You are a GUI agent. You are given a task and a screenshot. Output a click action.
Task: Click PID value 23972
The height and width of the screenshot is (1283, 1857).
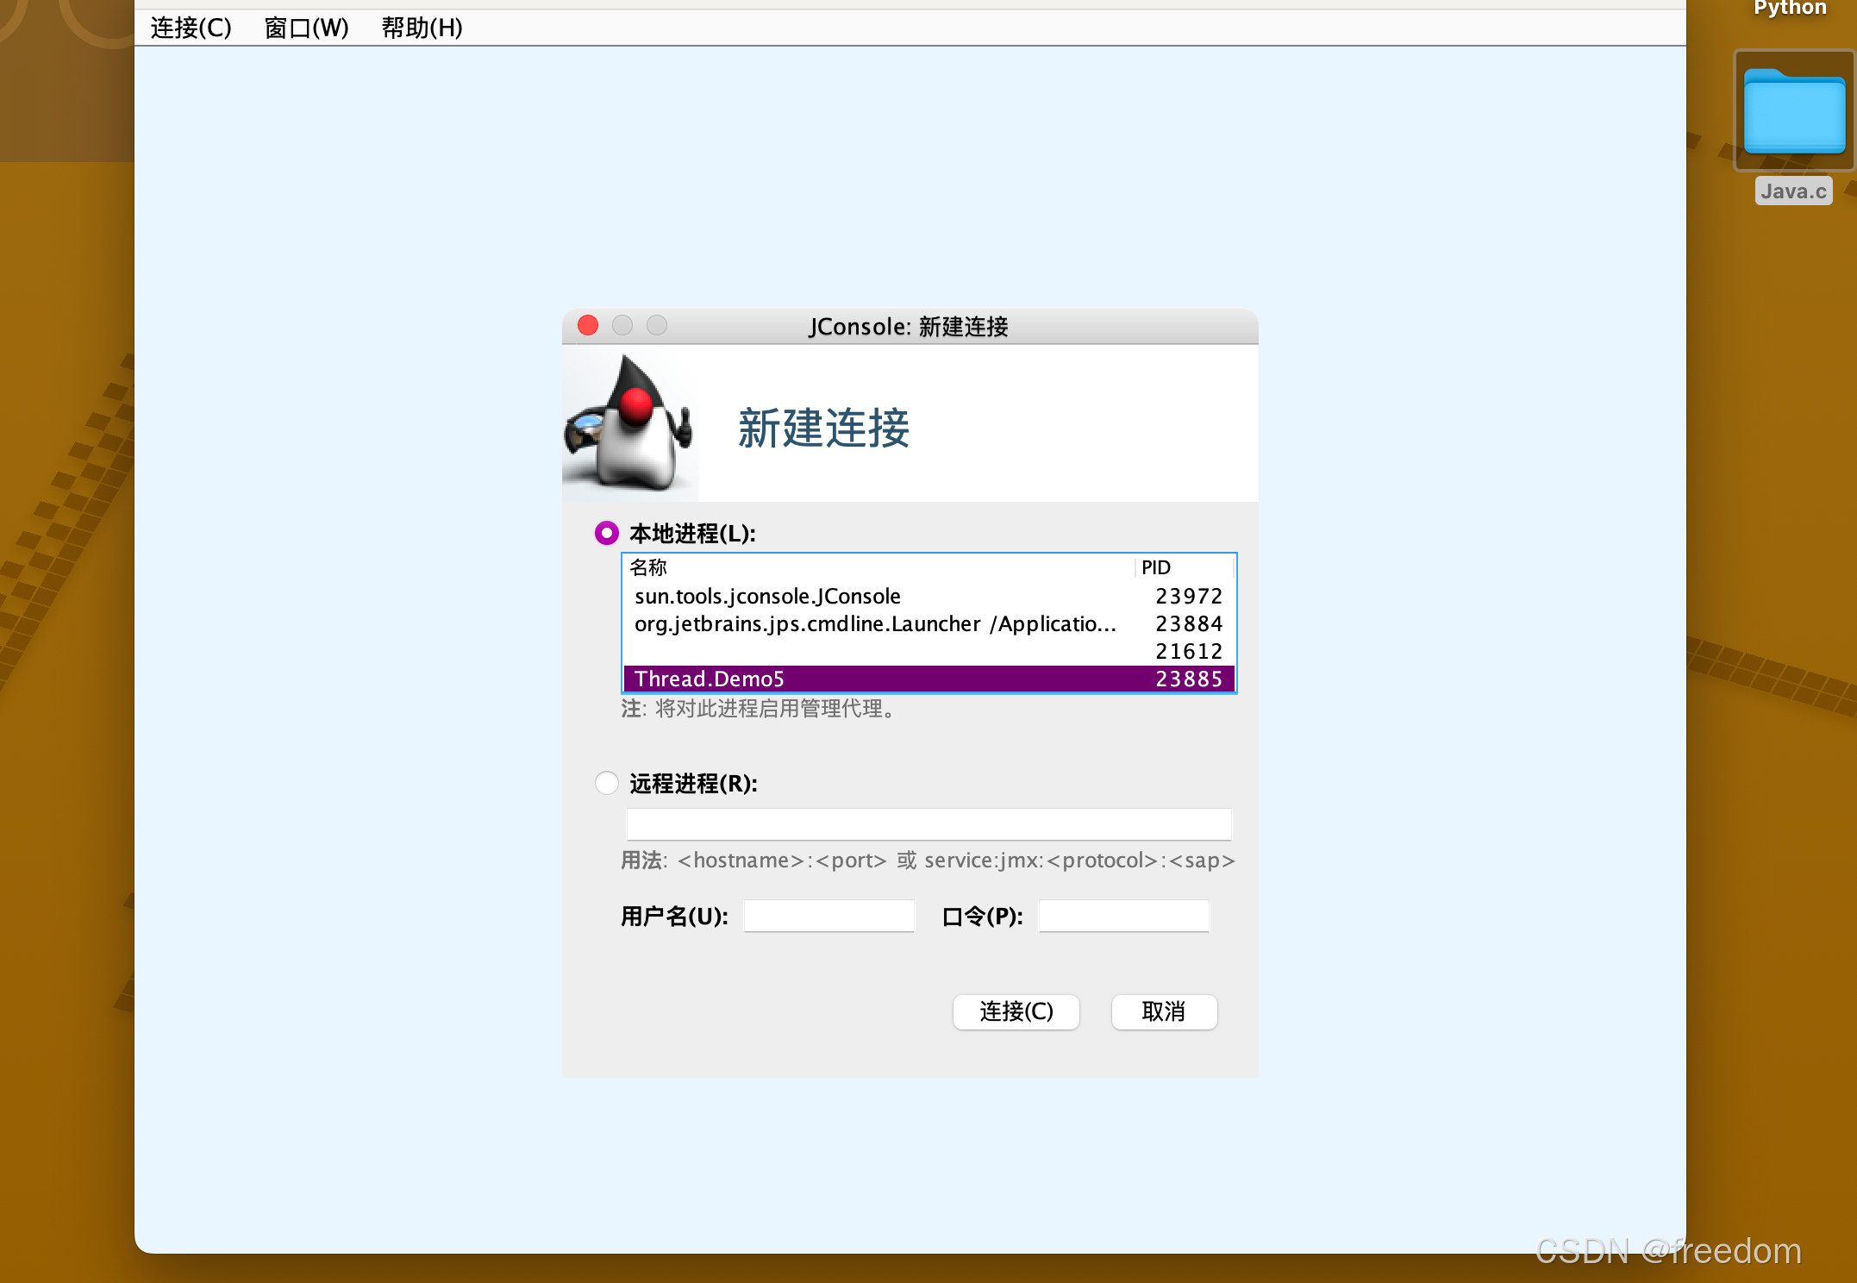[1189, 596]
